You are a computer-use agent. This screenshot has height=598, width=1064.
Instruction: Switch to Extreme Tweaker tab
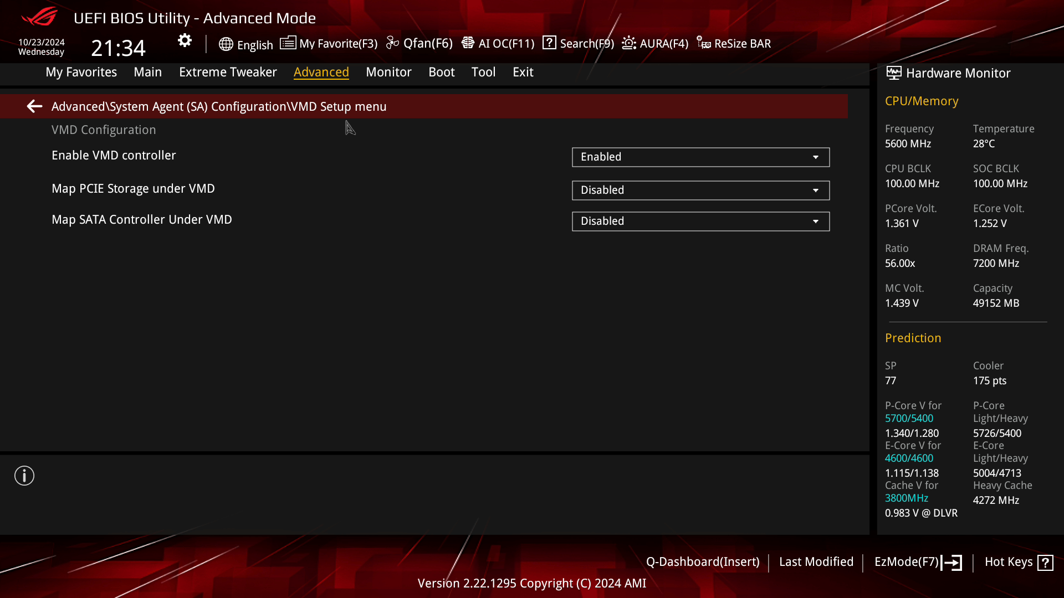pyautogui.click(x=228, y=71)
